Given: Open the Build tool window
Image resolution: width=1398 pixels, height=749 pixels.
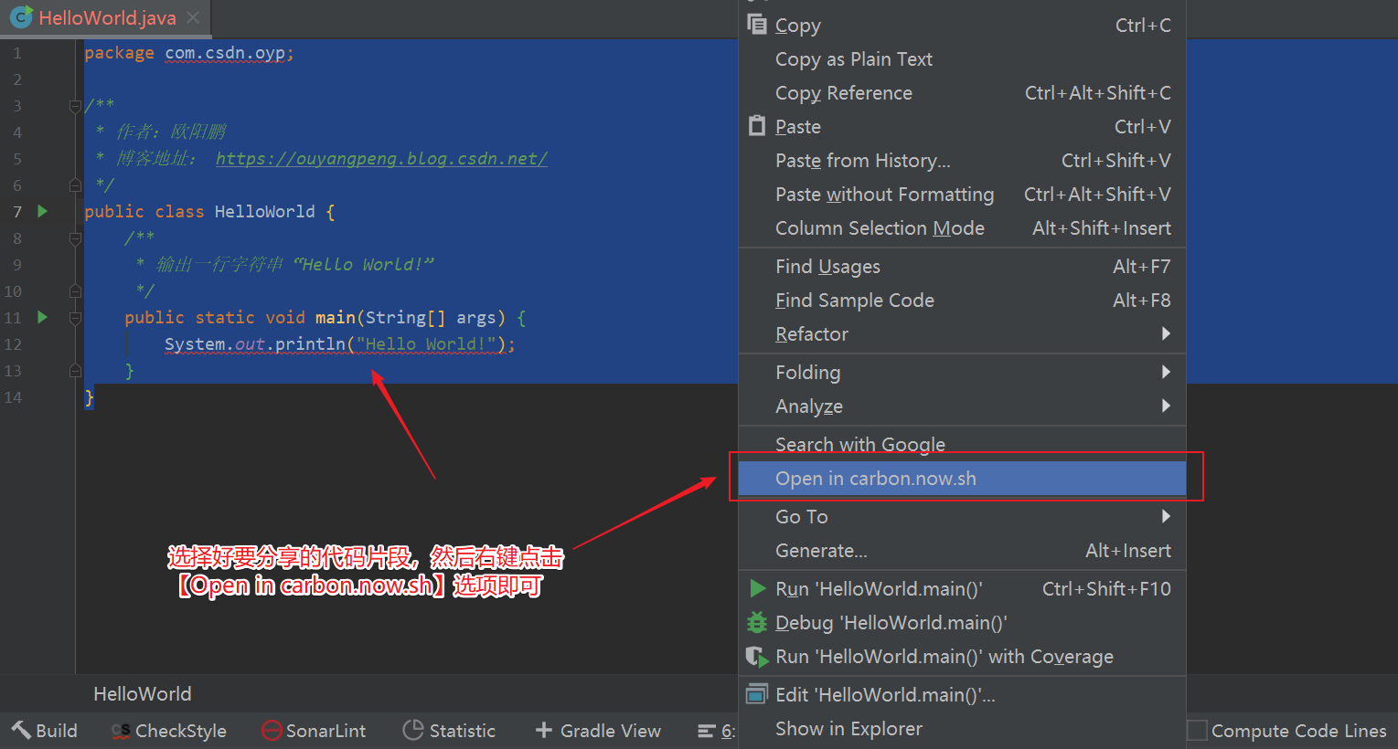Looking at the screenshot, I should 44,731.
